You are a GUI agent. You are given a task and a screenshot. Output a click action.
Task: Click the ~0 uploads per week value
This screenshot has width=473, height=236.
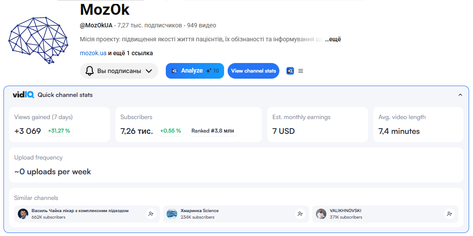pyautogui.click(x=53, y=172)
